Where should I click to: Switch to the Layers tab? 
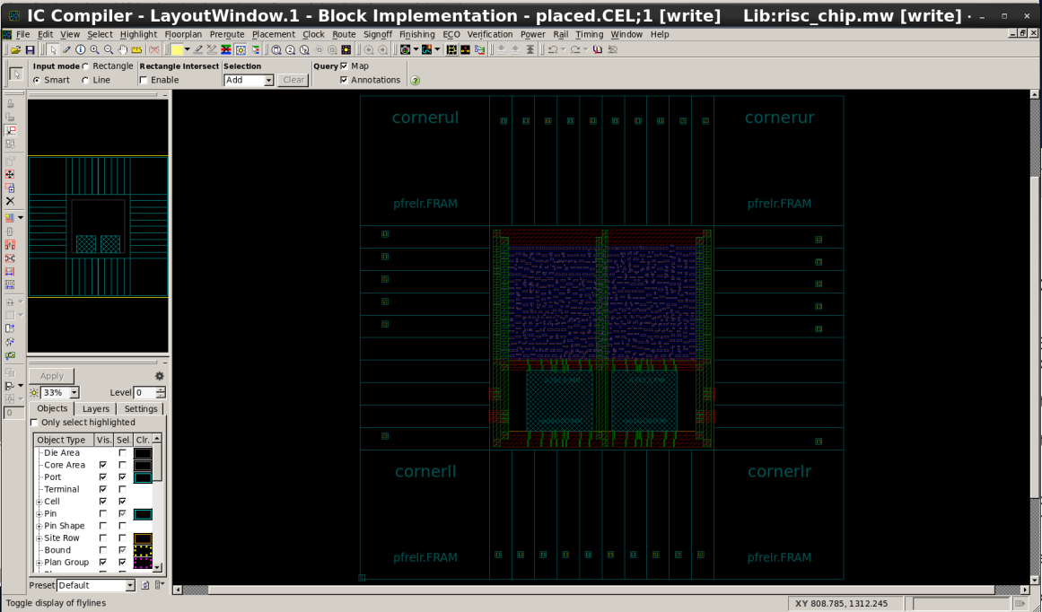coord(95,407)
